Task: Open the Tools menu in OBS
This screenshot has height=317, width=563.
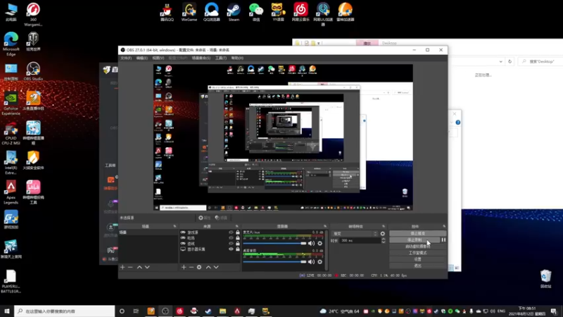Action: coord(221,58)
